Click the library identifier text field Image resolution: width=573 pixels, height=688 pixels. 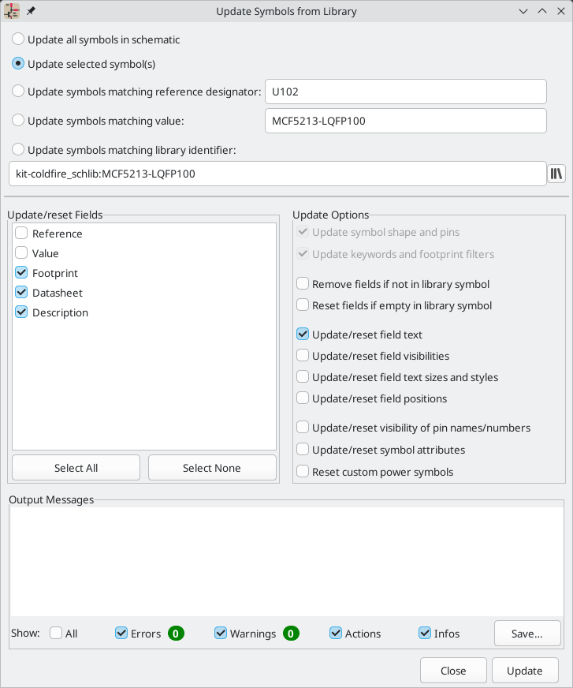point(277,174)
